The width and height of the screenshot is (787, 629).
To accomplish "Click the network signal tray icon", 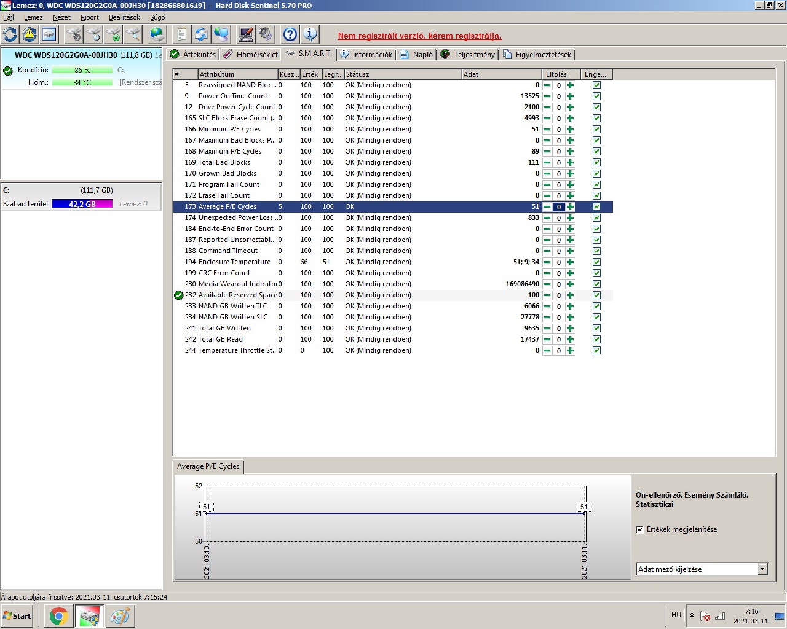I will coord(720,616).
